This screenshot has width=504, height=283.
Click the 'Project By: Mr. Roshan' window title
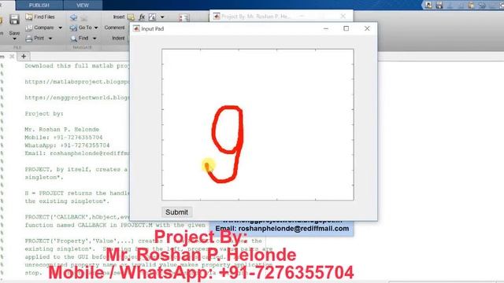point(256,17)
